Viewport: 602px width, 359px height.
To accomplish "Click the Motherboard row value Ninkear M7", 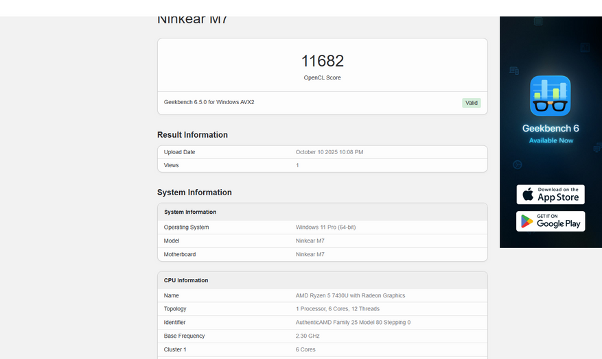I will (310, 254).
